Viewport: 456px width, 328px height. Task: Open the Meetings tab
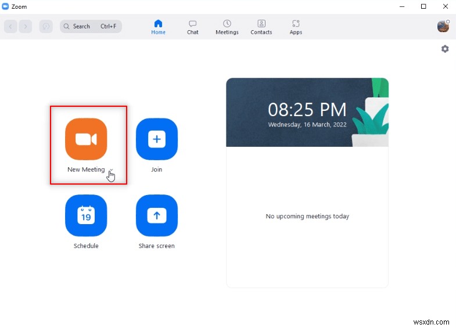coord(227,27)
